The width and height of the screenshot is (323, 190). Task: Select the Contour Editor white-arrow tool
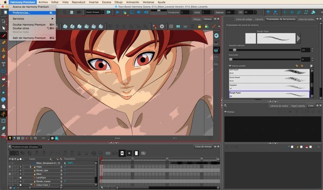click(3, 28)
